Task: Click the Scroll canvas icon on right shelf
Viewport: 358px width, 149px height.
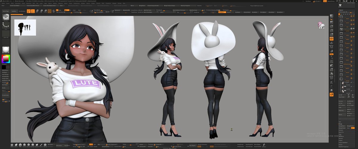Action: [331, 22]
